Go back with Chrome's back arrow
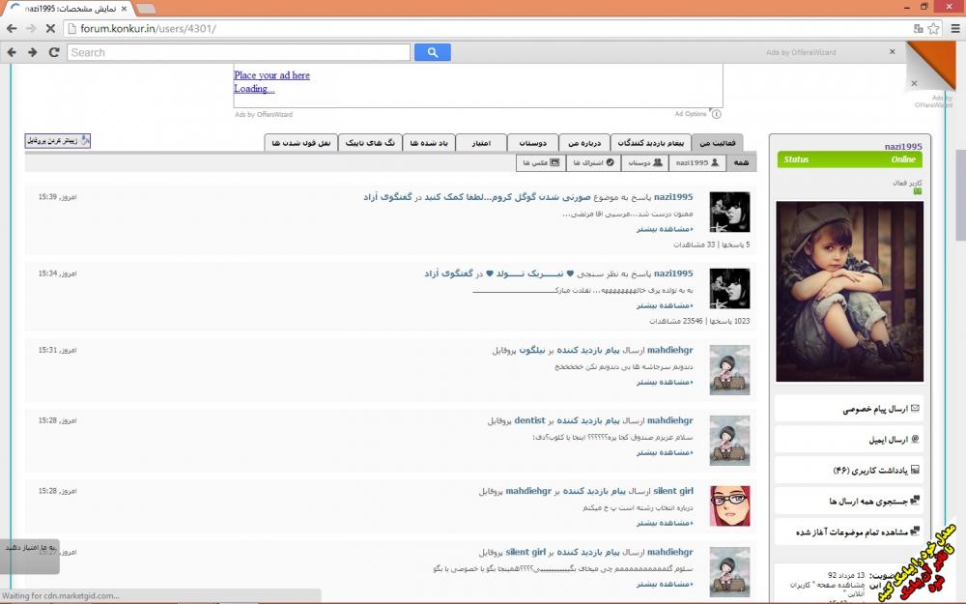This screenshot has width=966, height=604. (x=11, y=28)
